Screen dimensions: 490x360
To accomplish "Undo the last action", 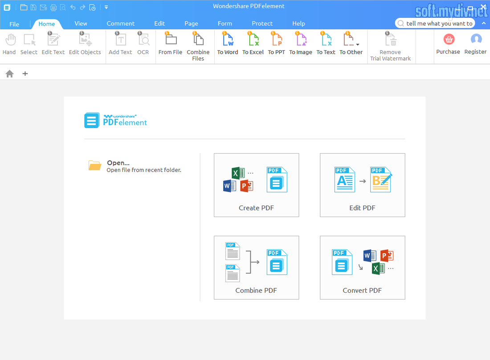I will tap(73, 7).
